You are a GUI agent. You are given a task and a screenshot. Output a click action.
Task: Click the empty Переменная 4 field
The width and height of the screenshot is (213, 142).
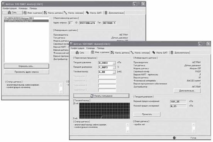107,86
